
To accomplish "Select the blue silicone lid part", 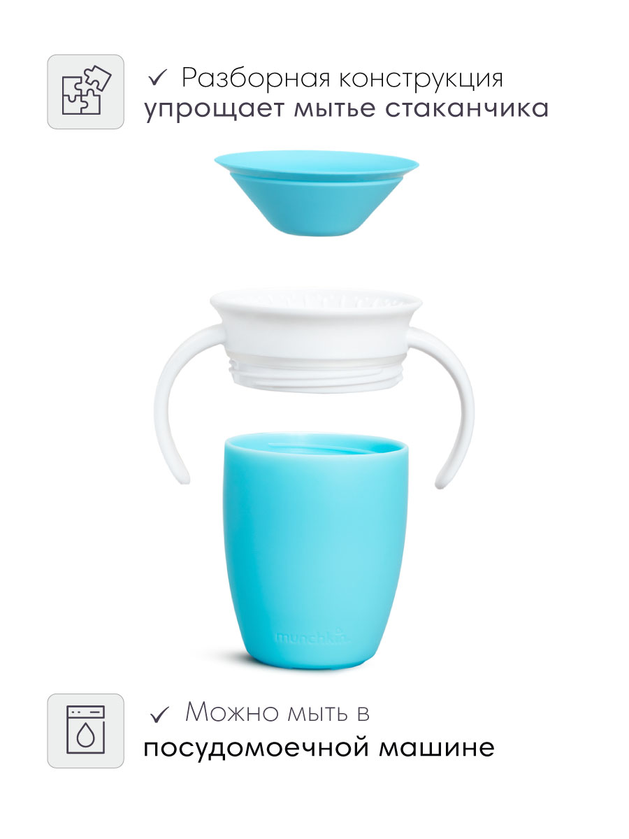I will [x=316, y=195].
